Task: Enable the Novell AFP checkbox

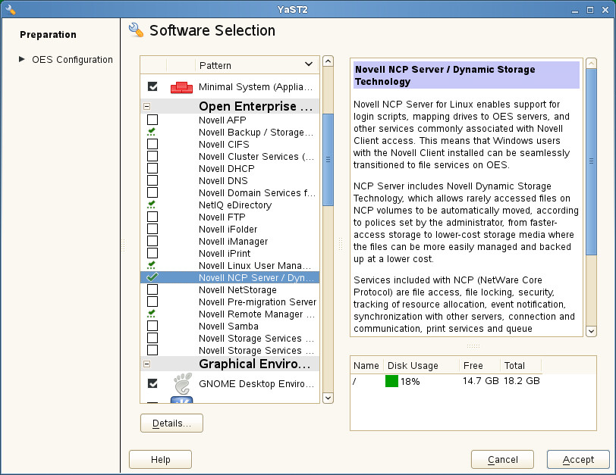Action: click(x=152, y=120)
